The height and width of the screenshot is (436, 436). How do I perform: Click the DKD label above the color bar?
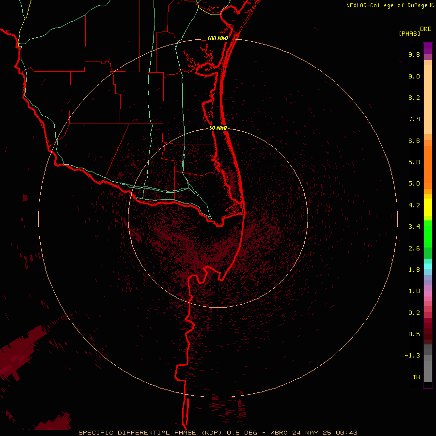coord(425,29)
